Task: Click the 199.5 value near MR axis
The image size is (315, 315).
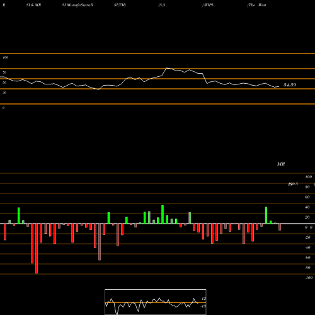Action: [x=293, y=184]
